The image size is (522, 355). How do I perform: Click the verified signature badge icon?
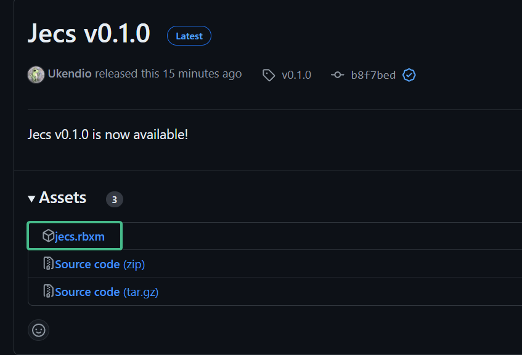coord(409,75)
